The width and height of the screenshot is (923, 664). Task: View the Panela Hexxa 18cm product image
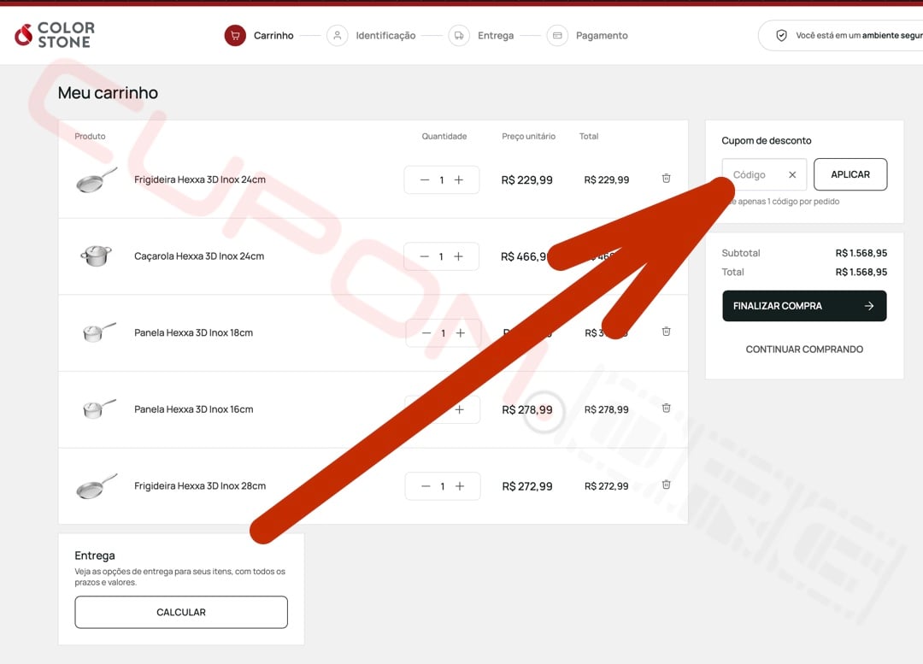tap(98, 332)
